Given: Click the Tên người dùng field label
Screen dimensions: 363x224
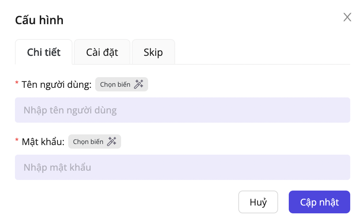Looking at the screenshot, I should (x=56, y=85).
